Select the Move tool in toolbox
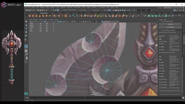Image resolution: width=185 pixels, height=104 pixels. [x=26, y=32]
